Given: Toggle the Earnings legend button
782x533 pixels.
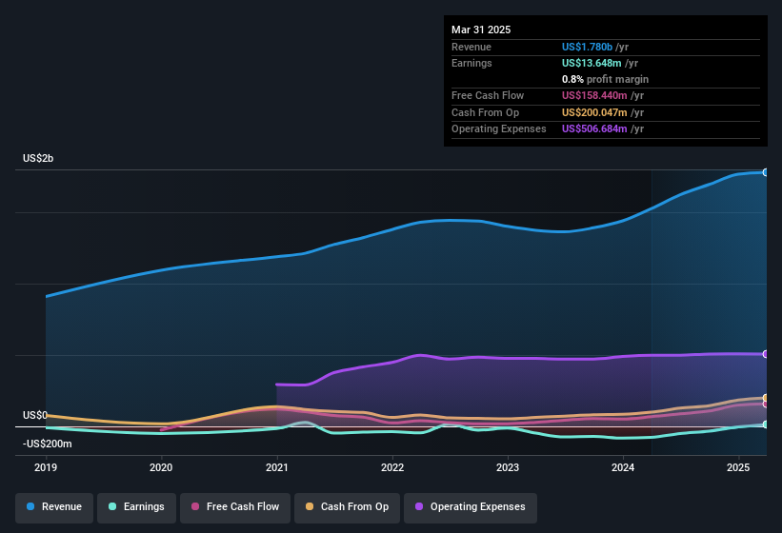Looking at the screenshot, I should [136, 507].
